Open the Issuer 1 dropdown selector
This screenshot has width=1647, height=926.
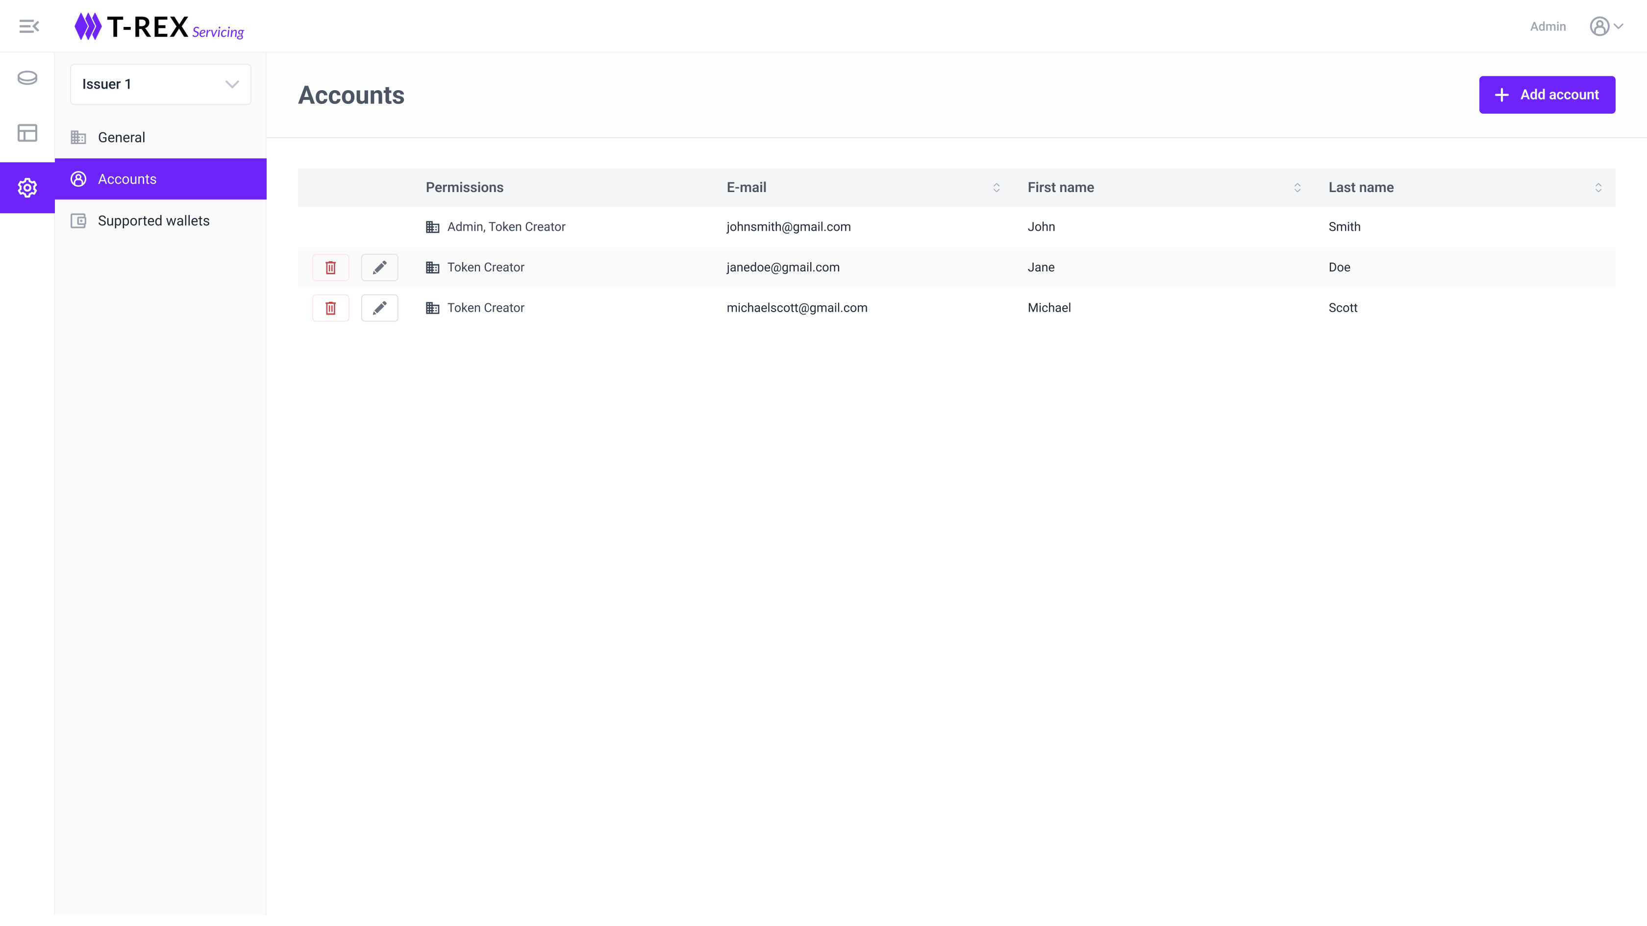coord(160,84)
